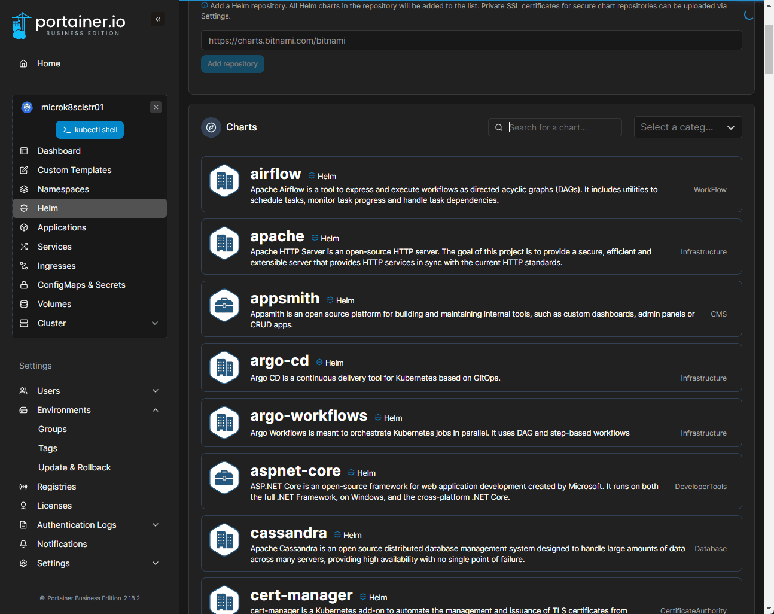Collapse the sidebar with double-chevron icon
This screenshot has height=614, width=774.
coord(158,19)
